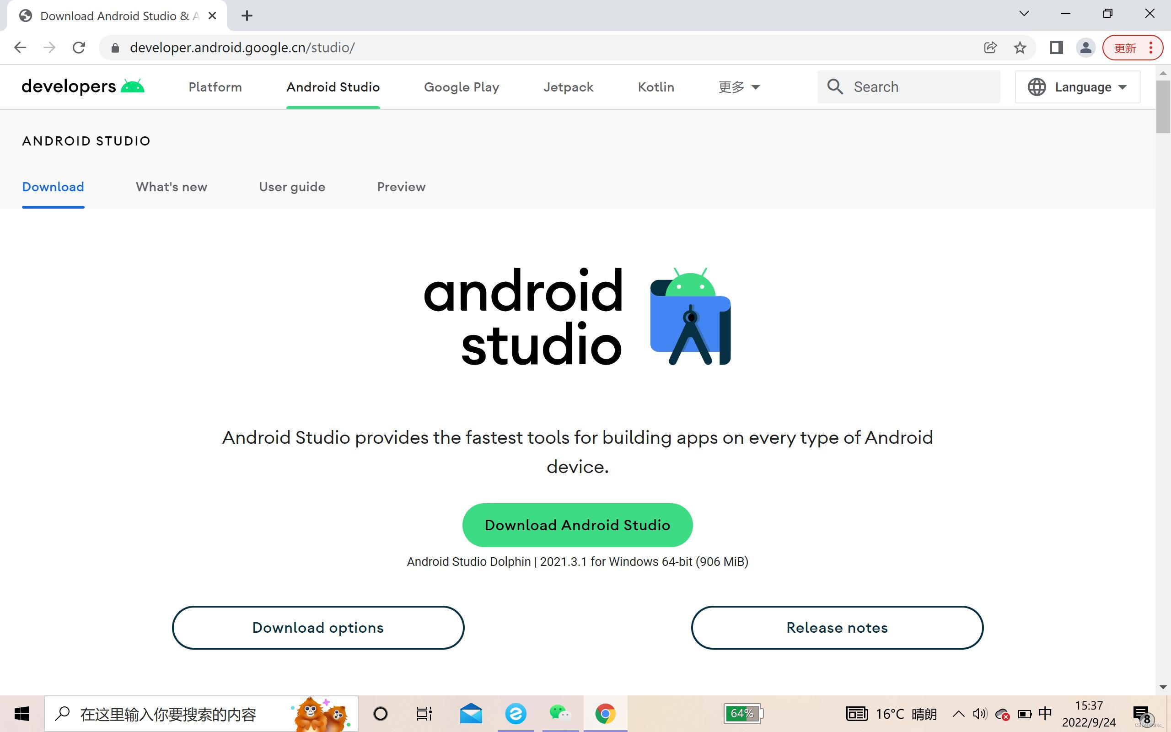Screen dimensions: 1171x732
Task: Open the clock showing 15:37 2022/9/24
Action: pos(1089,714)
